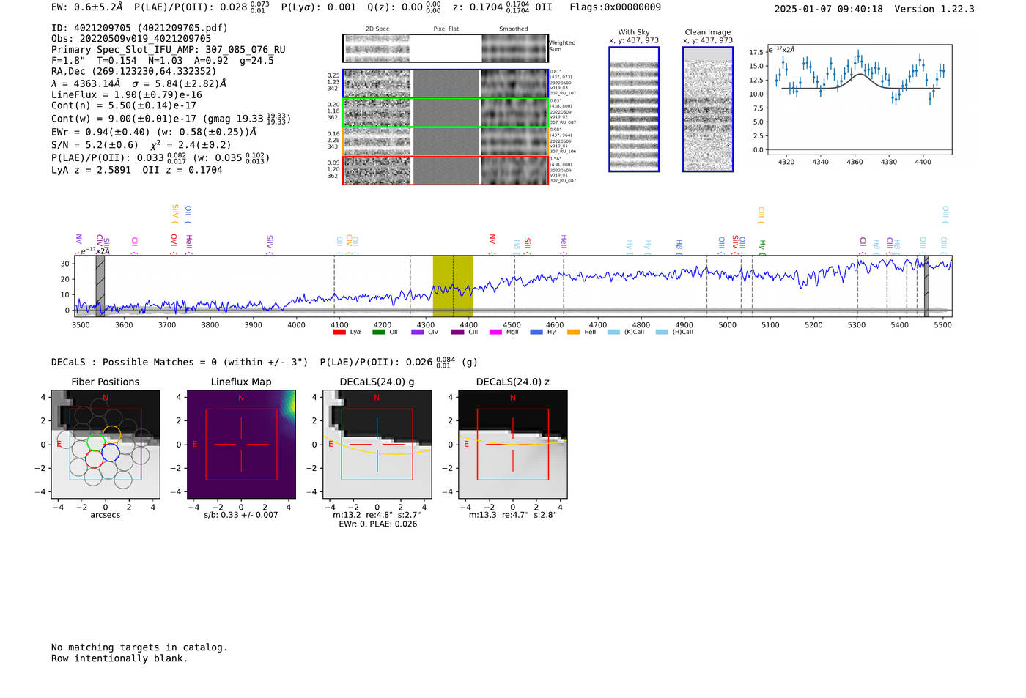Click the yellow highlighted band in the spectrum

click(453, 286)
